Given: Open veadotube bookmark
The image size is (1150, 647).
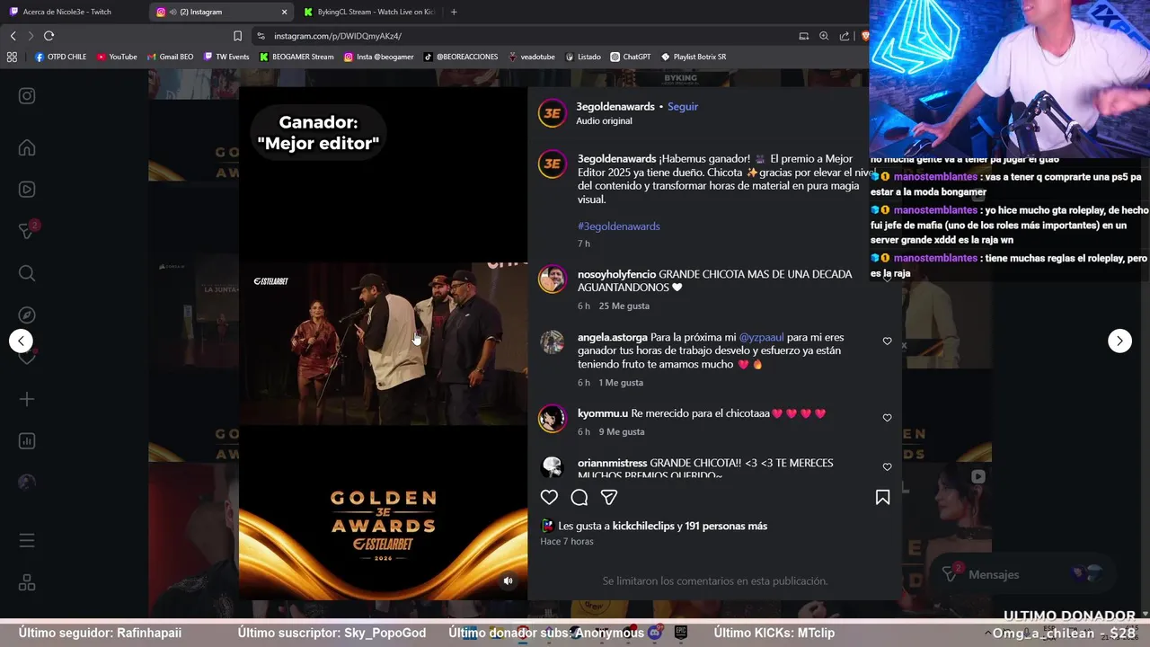Looking at the screenshot, I should click(x=532, y=57).
